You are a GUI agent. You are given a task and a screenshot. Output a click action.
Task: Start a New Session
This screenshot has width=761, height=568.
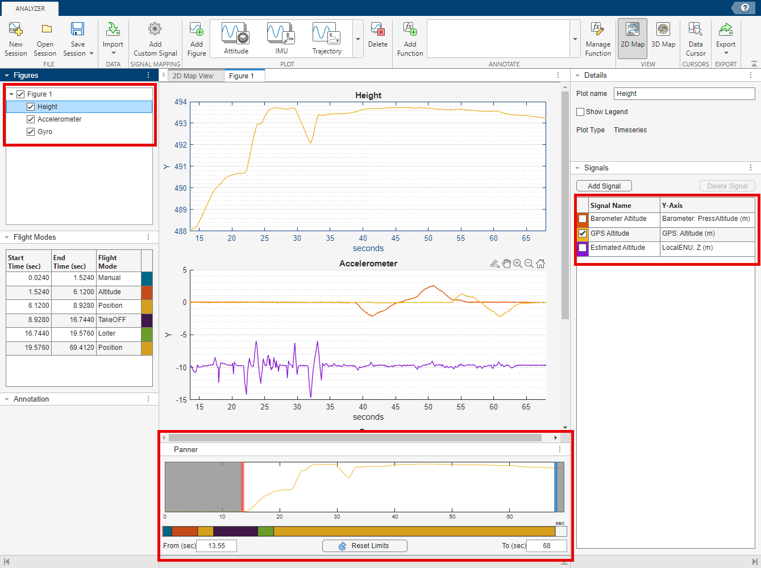pyautogui.click(x=16, y=39)
